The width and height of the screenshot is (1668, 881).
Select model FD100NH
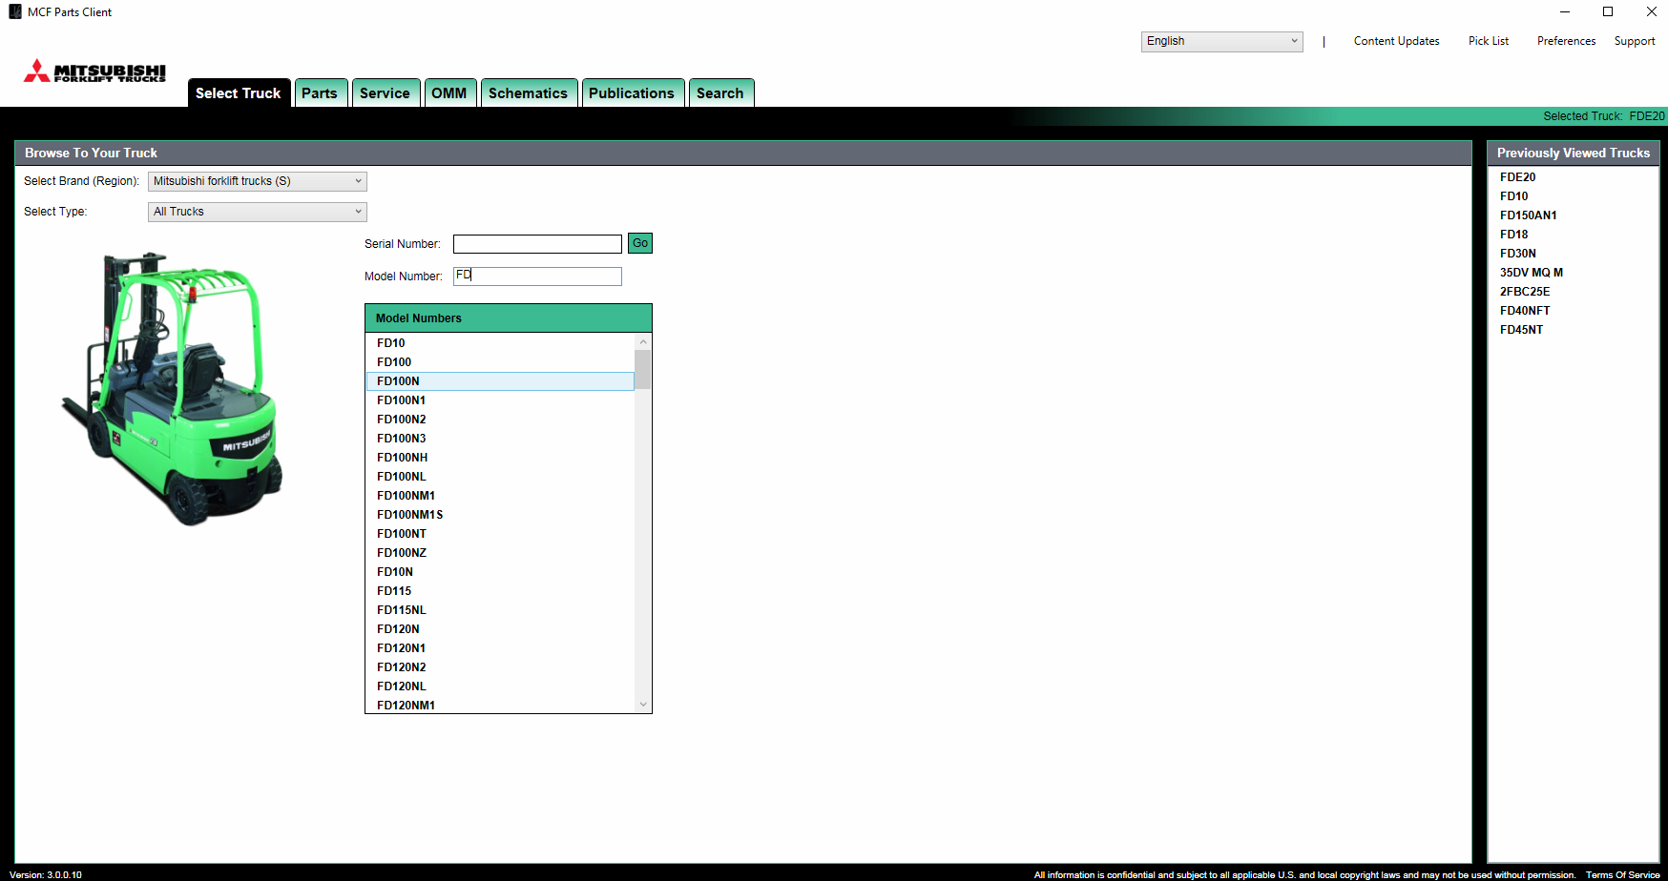(500, 458)
